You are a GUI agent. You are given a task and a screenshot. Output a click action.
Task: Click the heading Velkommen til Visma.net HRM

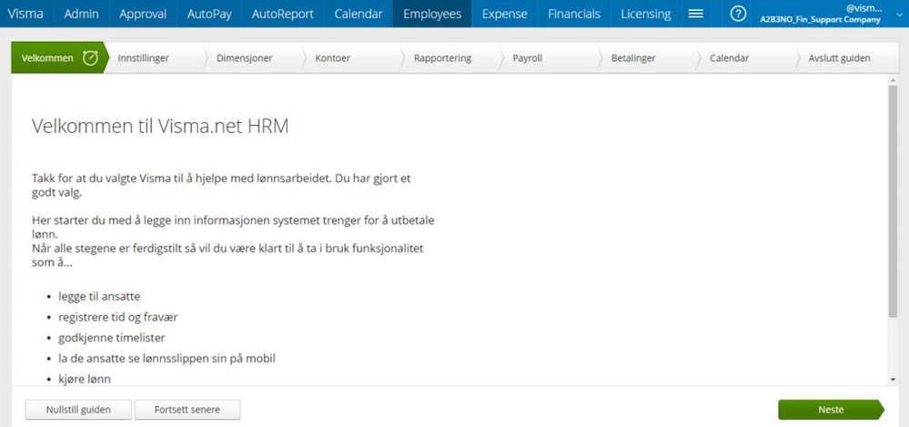point(160,126)
